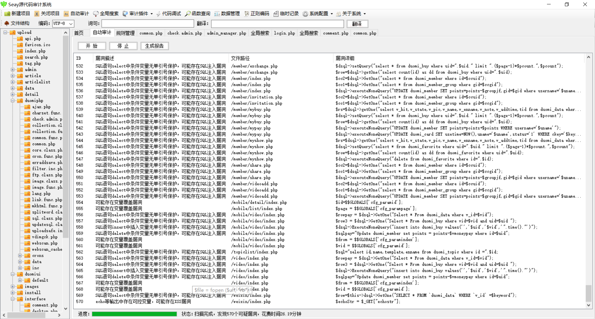Open the comment.php tab
Image resolution: width=595 pixels, height=319 pixels.
336,33
